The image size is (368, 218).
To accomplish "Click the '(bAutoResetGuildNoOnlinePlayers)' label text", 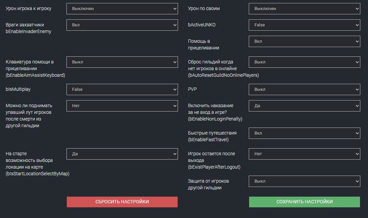I will click(223, 75).
